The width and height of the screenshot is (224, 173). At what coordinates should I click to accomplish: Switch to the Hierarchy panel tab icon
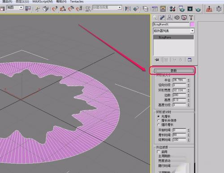[169, 17]
